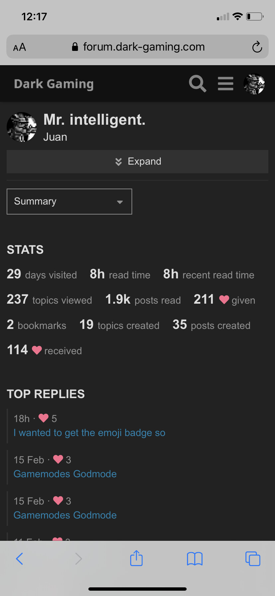The image size is (275, 596).
Task: Show Safari open tabs
Action: [253, 558]
